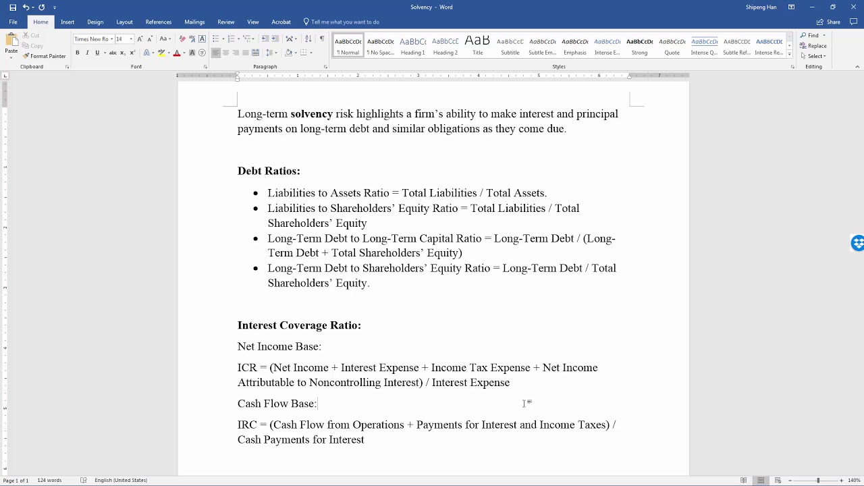Switch to Web Layout view in the status bar
The image size is (864, 486).
point(778,480)
